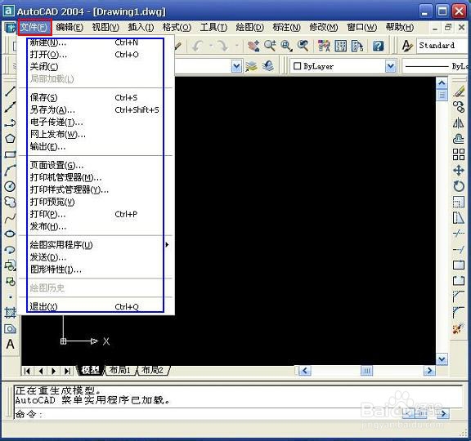
Task: Click the Offset tool
Action: (x=459, y=139)
